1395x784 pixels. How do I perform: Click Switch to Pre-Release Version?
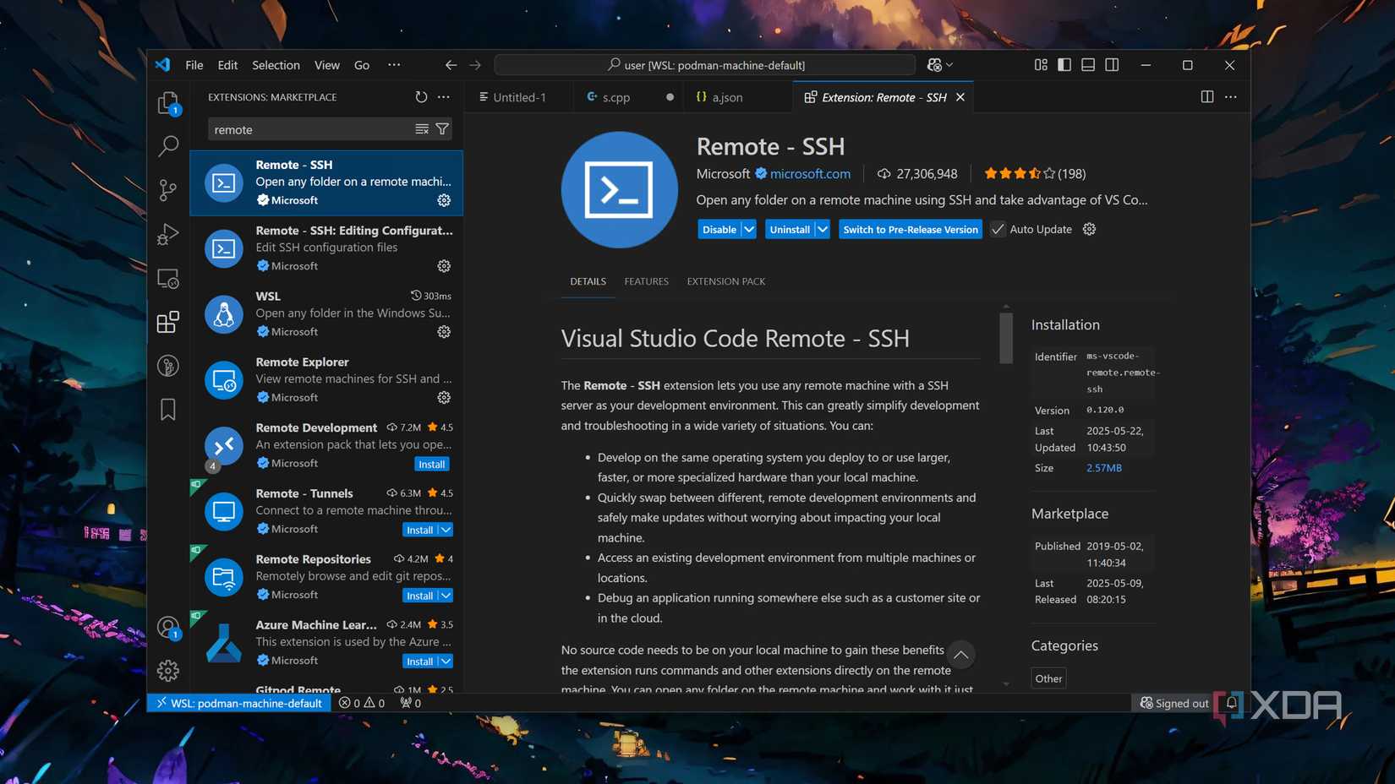point(910,229)
